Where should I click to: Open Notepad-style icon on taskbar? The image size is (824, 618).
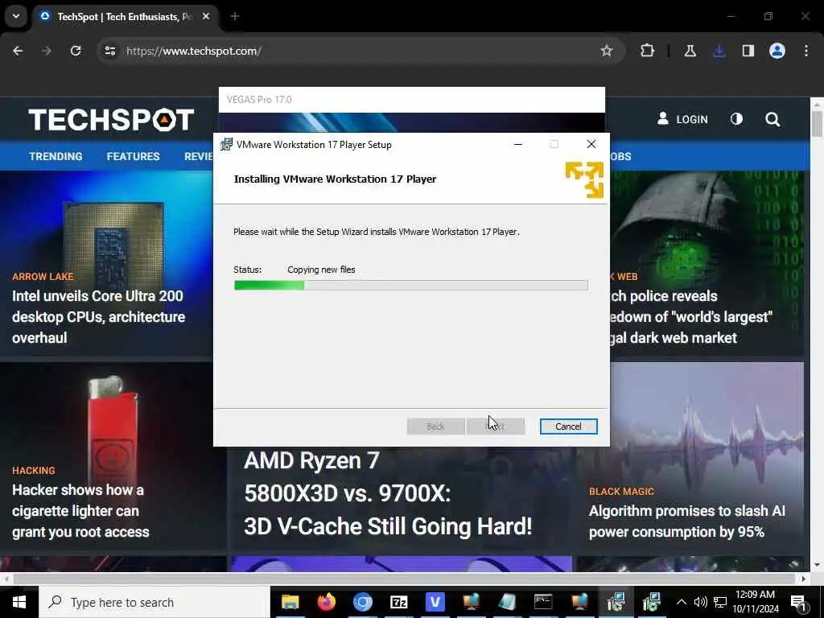point(507,602)
